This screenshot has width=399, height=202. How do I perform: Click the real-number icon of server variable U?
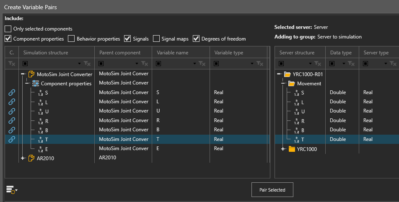click(296, 111)
